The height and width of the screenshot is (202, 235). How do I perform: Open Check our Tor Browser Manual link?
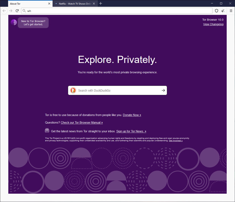pos(82,122)
